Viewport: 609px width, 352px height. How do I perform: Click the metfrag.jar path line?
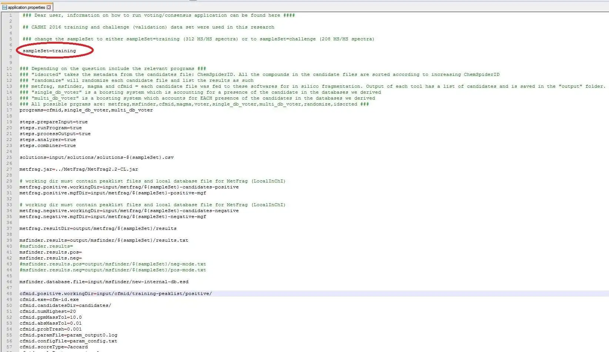click(79, 169)
